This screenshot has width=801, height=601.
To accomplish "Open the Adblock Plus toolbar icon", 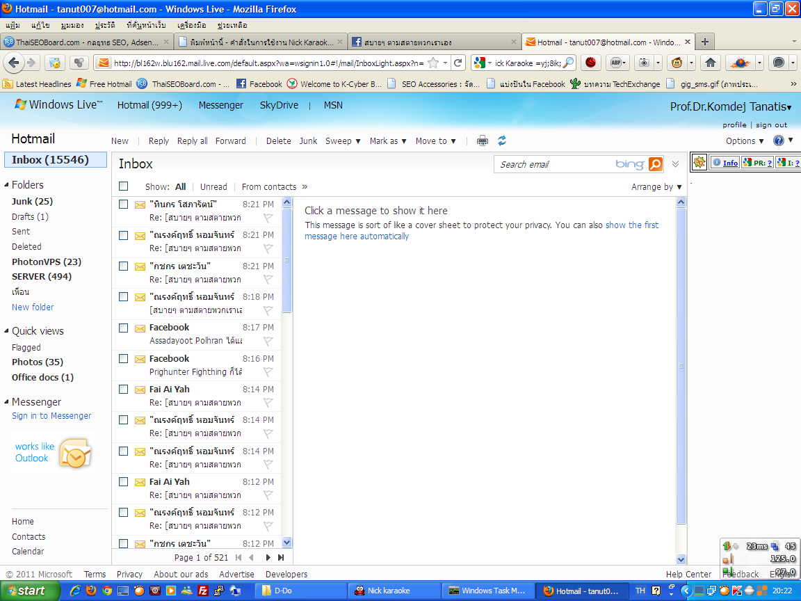I will (617, 63).
